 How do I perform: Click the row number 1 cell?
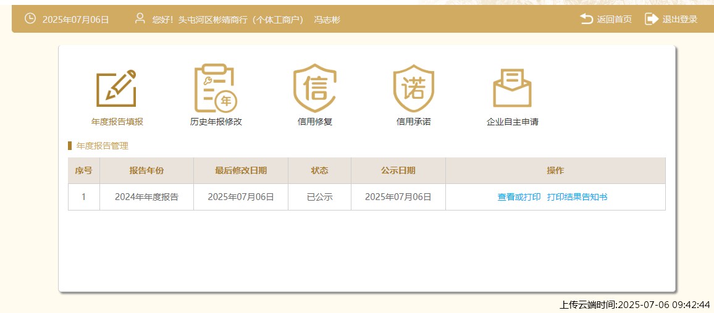(84, 197)
